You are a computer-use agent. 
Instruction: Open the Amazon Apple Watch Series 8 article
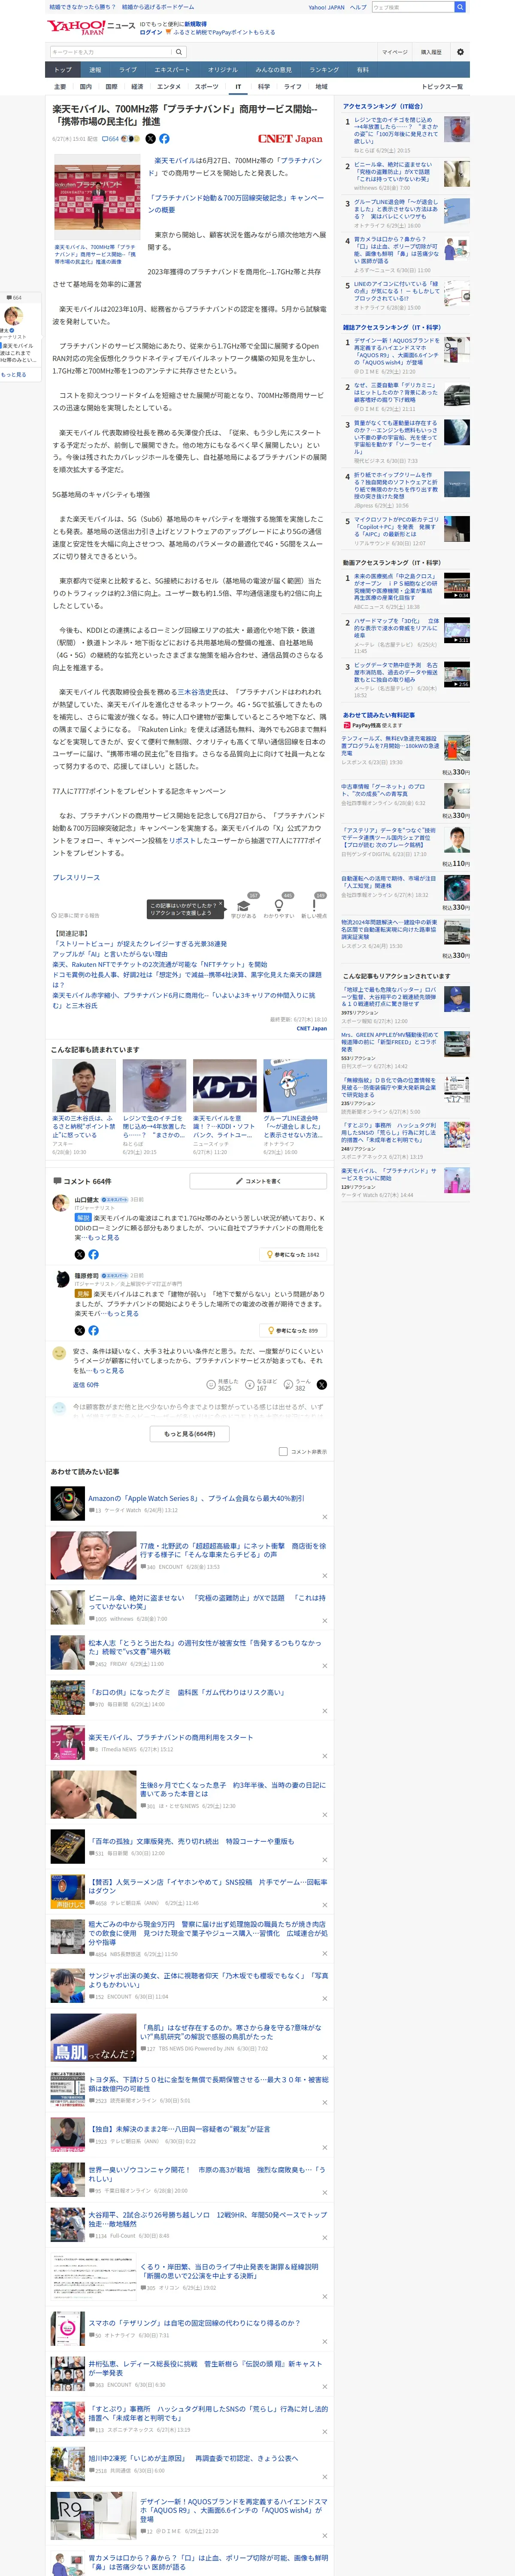click(196, 1498)
